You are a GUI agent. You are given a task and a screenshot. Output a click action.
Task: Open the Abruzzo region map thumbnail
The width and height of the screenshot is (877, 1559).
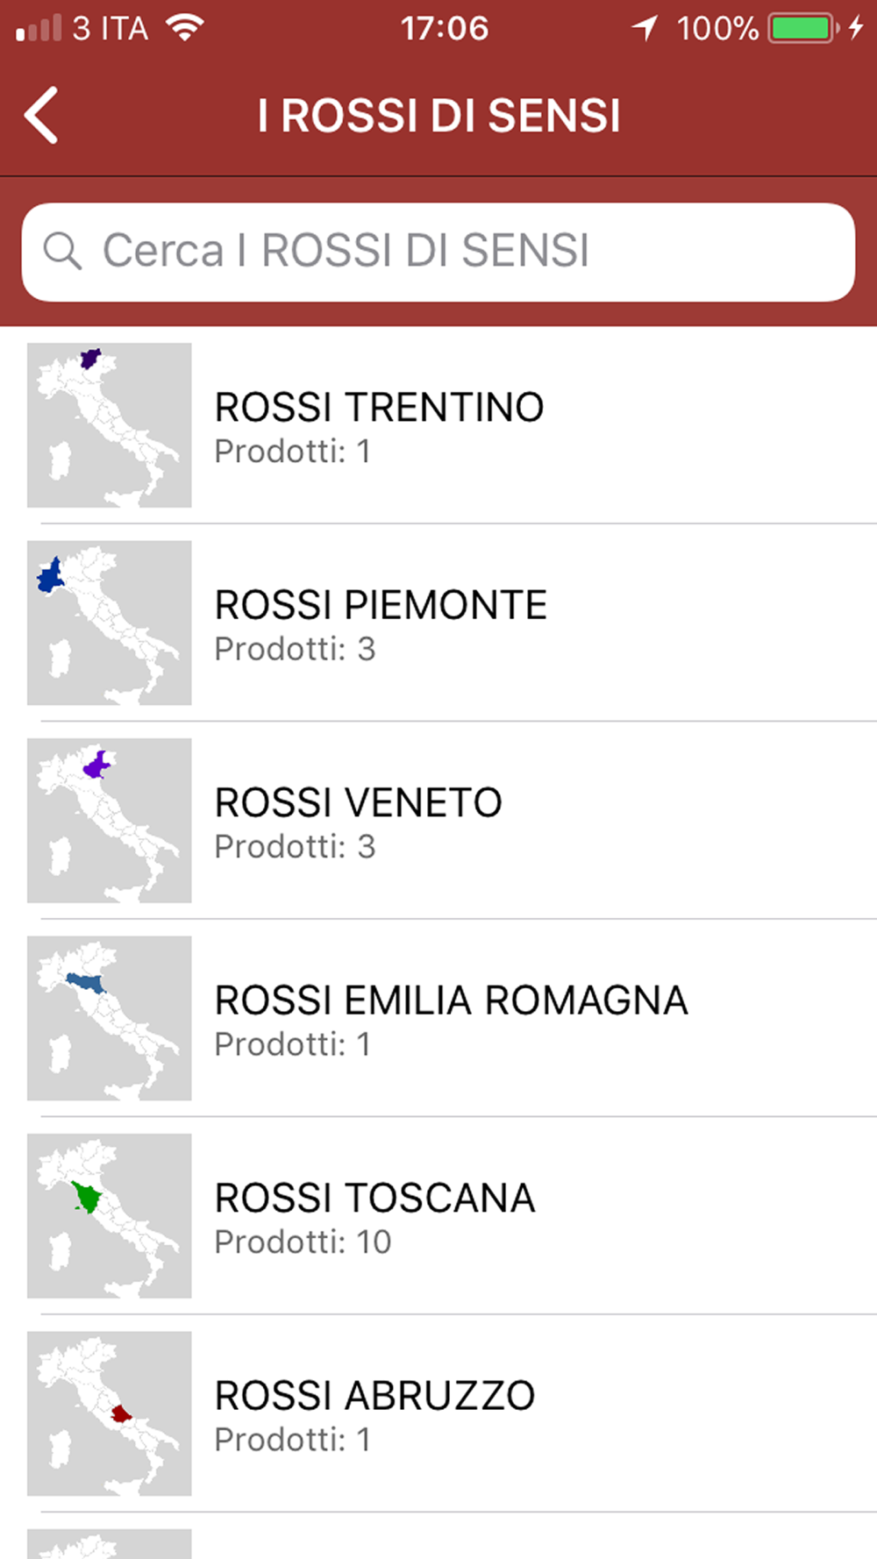click(110, 1413)
